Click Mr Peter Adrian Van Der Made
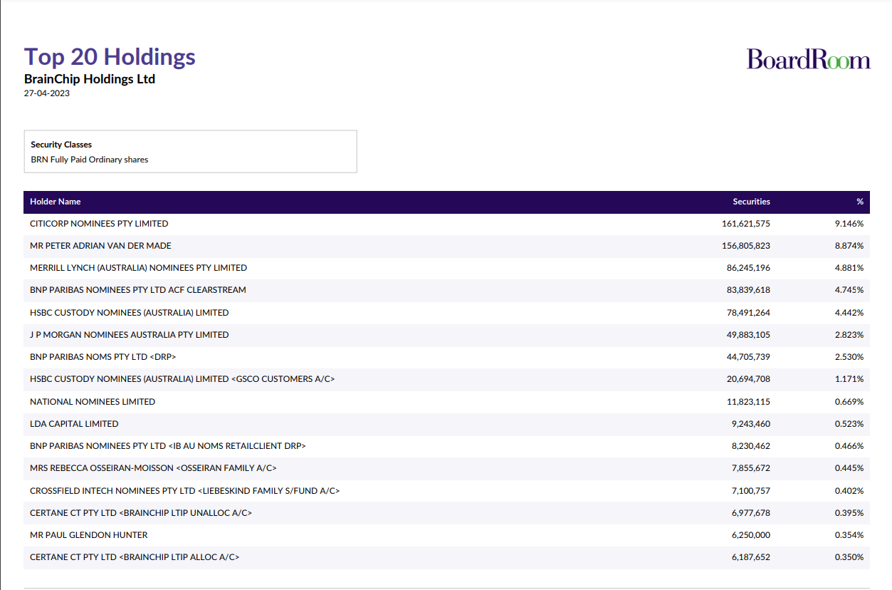Image resolution: width=892 pixels, height=590 pixels. click(100, 246)
